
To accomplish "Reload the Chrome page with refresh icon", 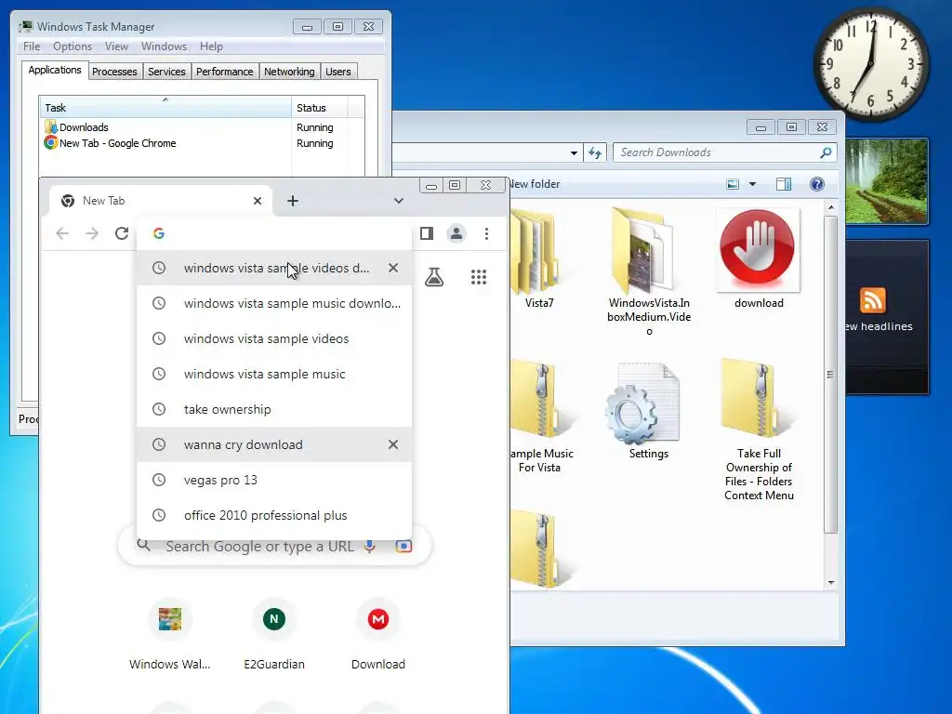I will coord(122,233).
